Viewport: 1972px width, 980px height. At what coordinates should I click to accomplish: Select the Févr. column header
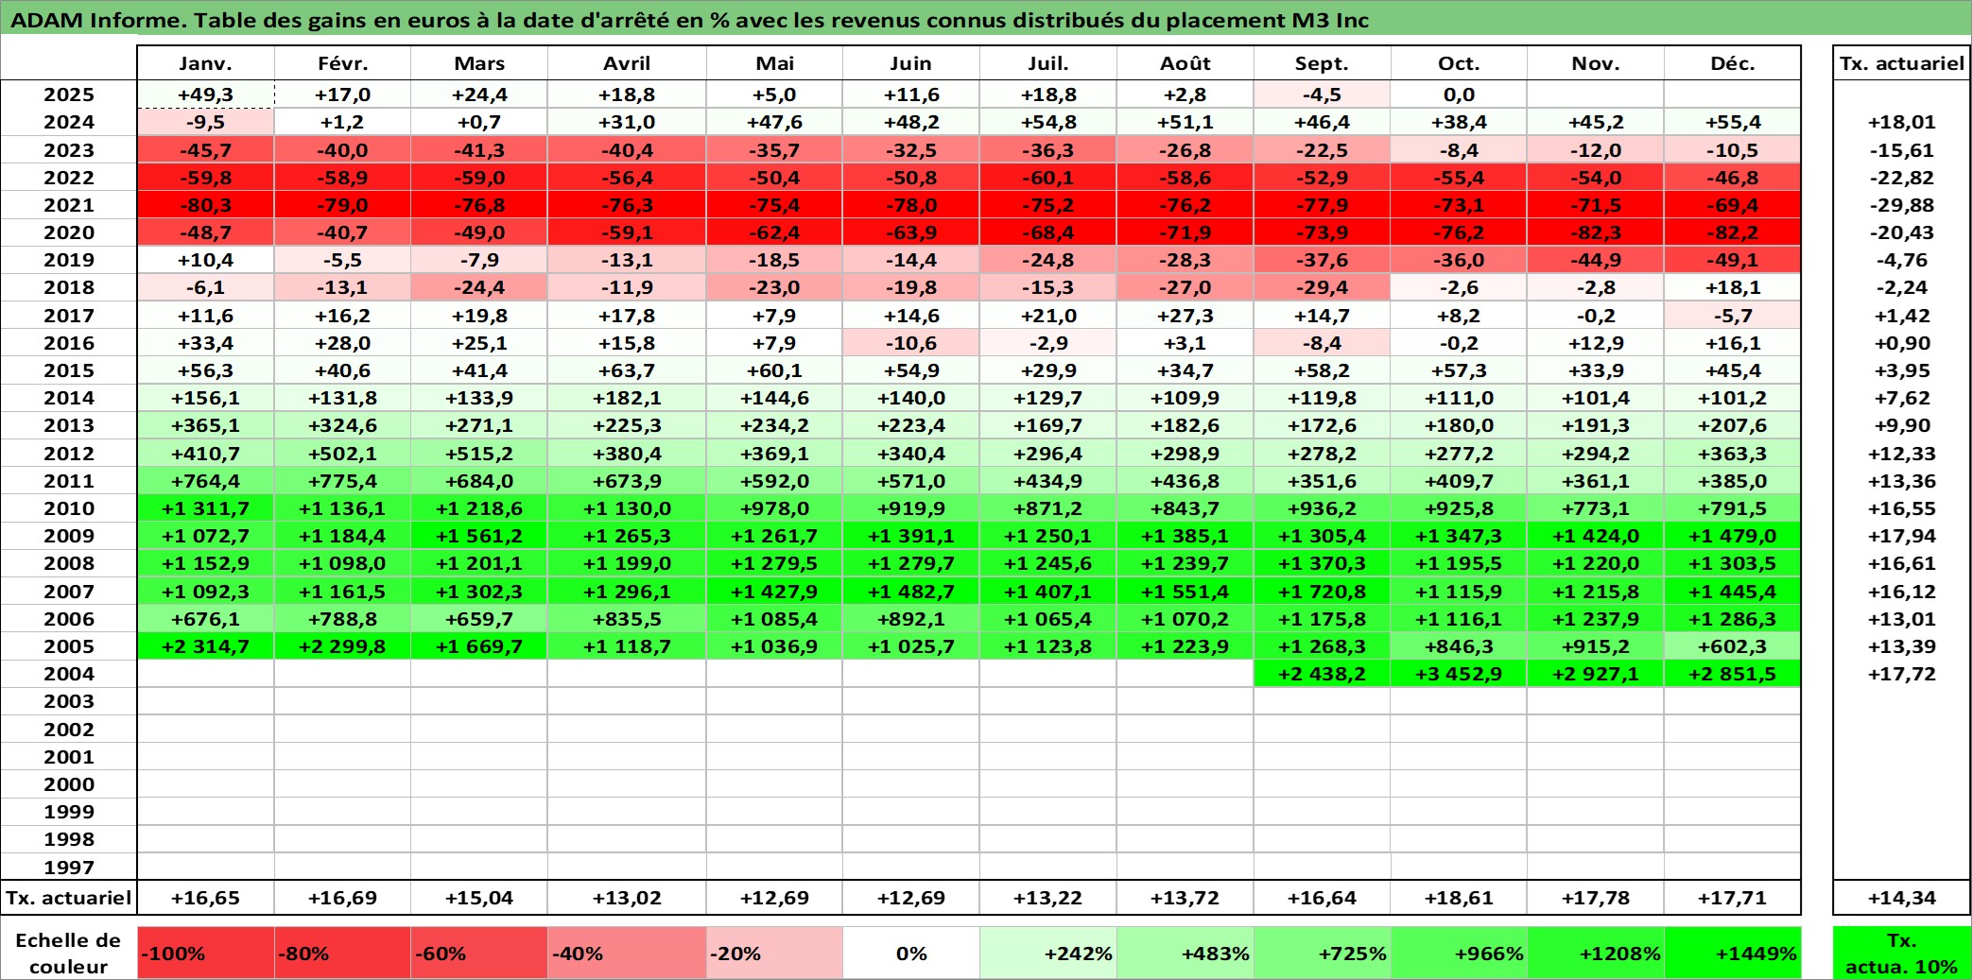point(342,63)
